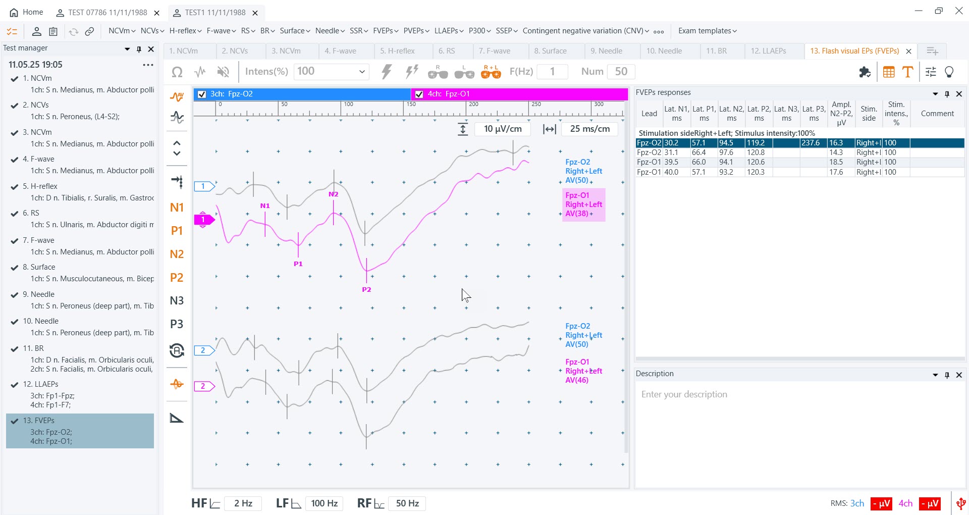Start single flash stimulation with lightning icon
The height and width of the screenshot is (515, 969).
point(387,72)
